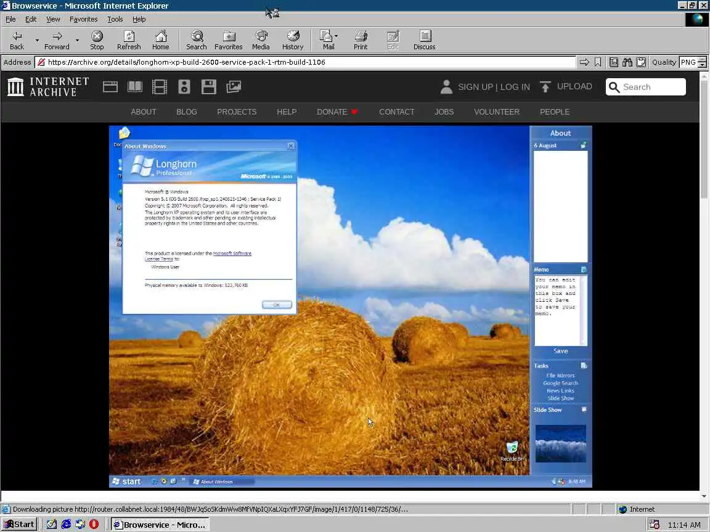710x532 pixels.
Task: Open the CONTACT nav link
Action: [x=397, y=111]
